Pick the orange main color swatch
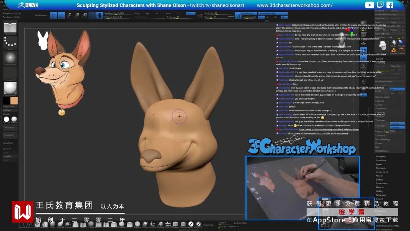The width and height of the screenshot is (410, 231). [14, 101]
